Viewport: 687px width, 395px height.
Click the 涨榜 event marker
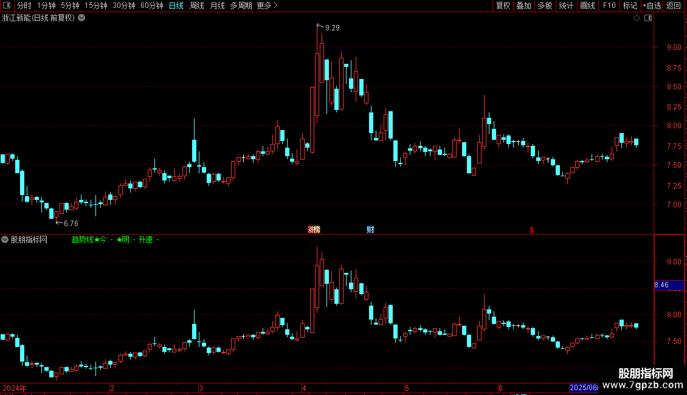[314, 230]
